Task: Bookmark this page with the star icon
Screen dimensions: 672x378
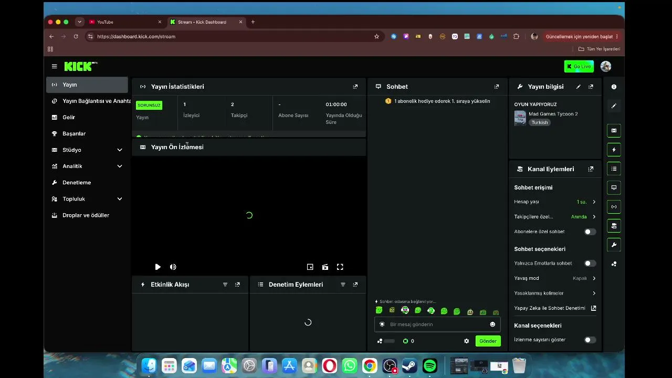Action: (x=376, y=37)
